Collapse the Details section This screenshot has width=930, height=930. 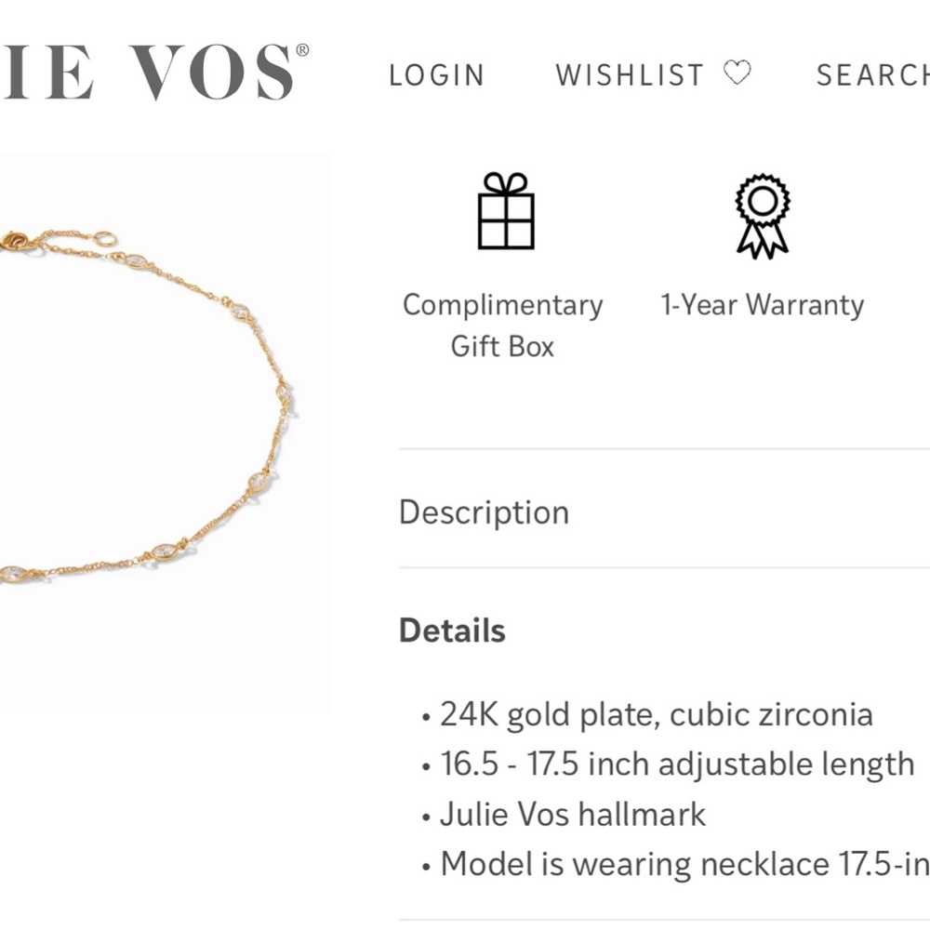[453, 630]
